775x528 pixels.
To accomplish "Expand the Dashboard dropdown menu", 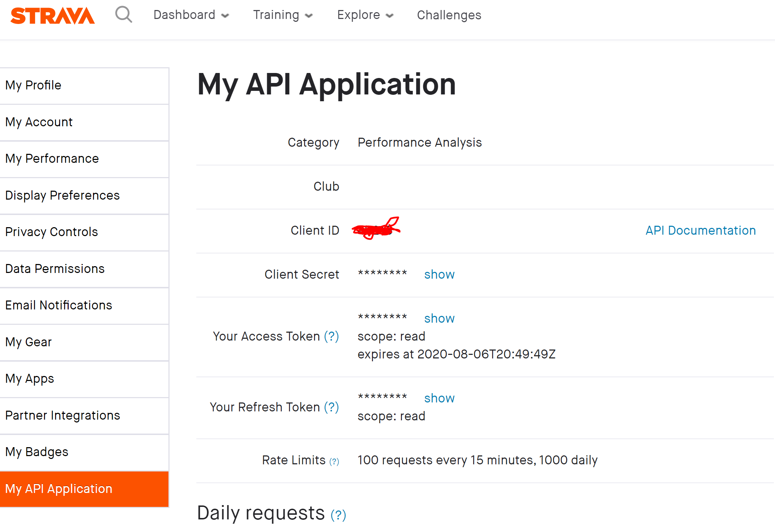I will (191, 15).
